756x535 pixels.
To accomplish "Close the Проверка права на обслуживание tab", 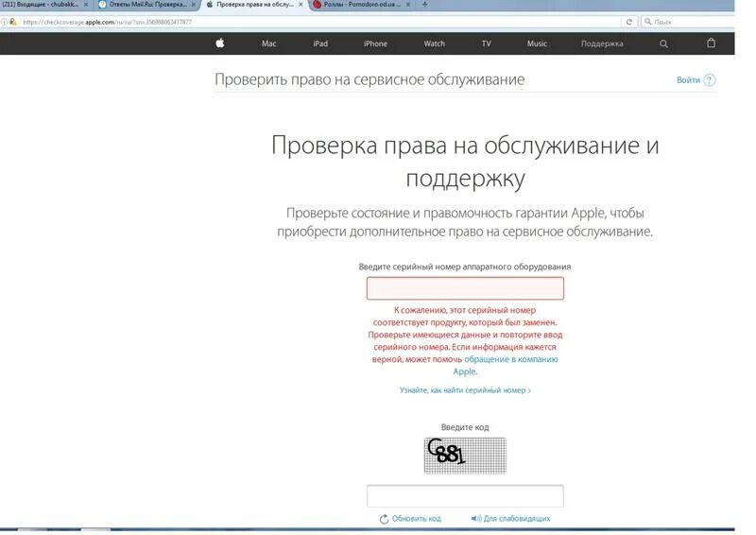I will pyautogui.click(x=301, y=5).
